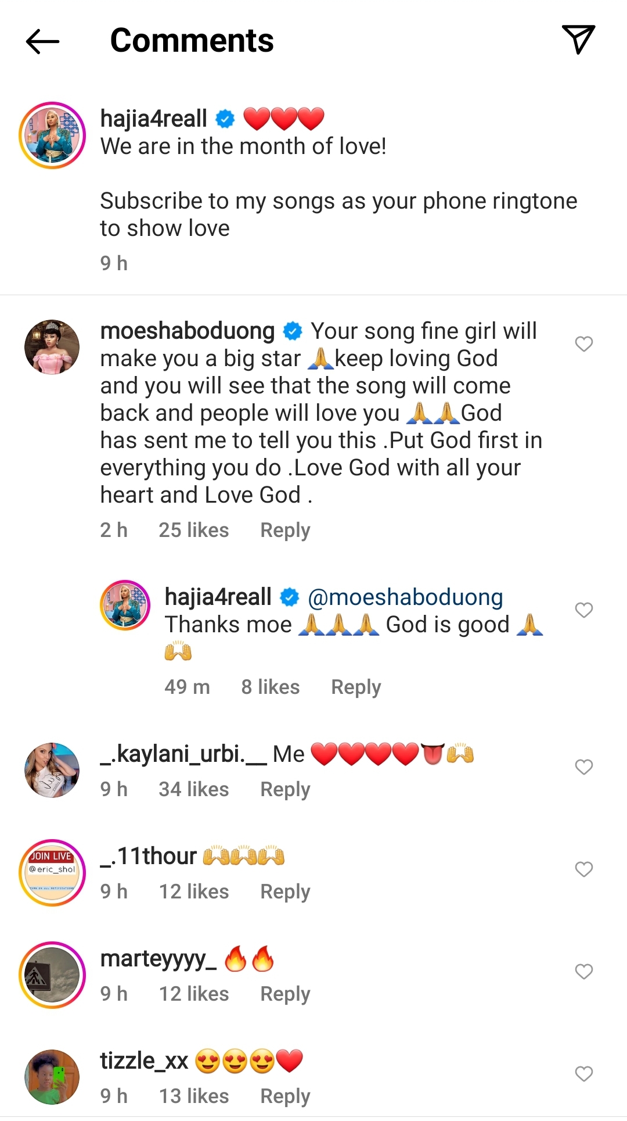Reply to tizzle_xx's comment
The height and width of the screenshot is (1121, 627).
[285, 1096]
